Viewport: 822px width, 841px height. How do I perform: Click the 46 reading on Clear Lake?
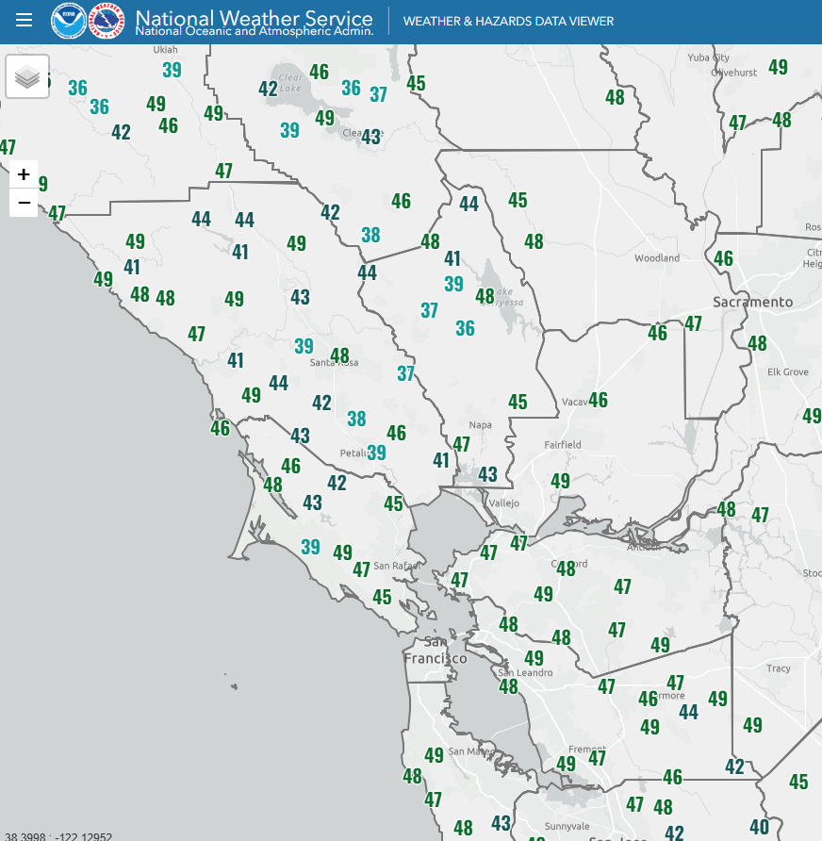tap(319, 72)
